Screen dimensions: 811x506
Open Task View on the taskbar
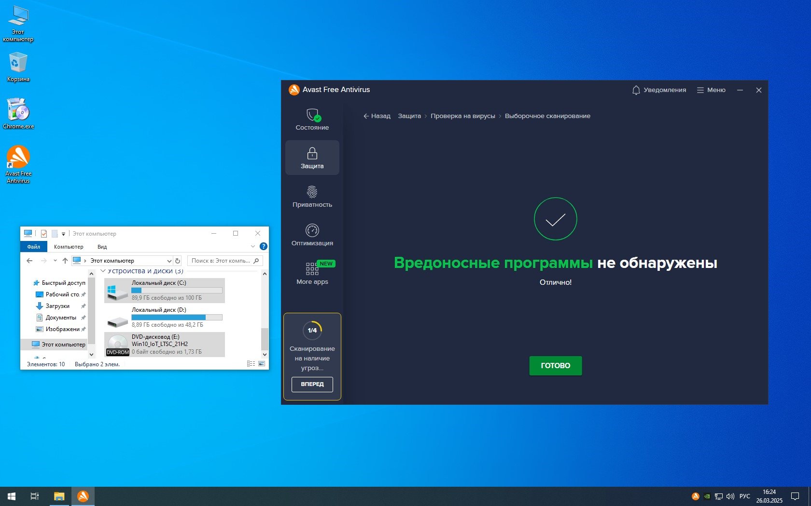click(35, 496)
